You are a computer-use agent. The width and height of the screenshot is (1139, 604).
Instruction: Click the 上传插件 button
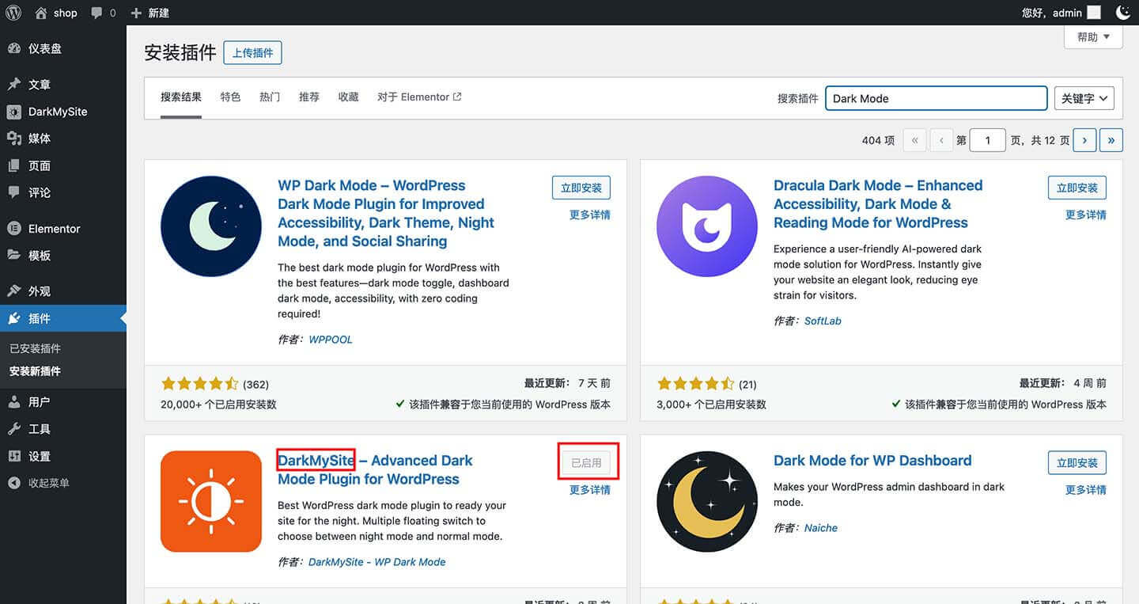click(x=253, y=53)
